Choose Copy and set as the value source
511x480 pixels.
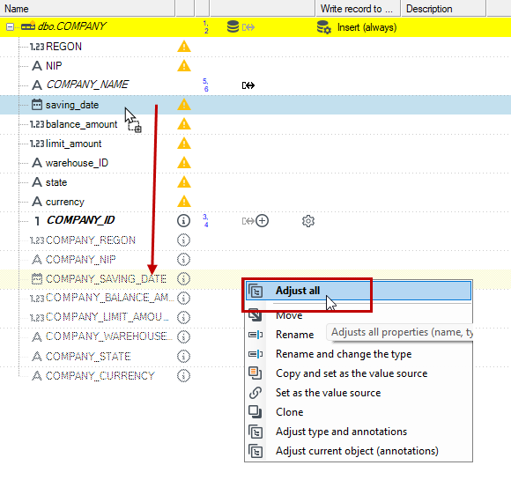click(x=359, y=373)
